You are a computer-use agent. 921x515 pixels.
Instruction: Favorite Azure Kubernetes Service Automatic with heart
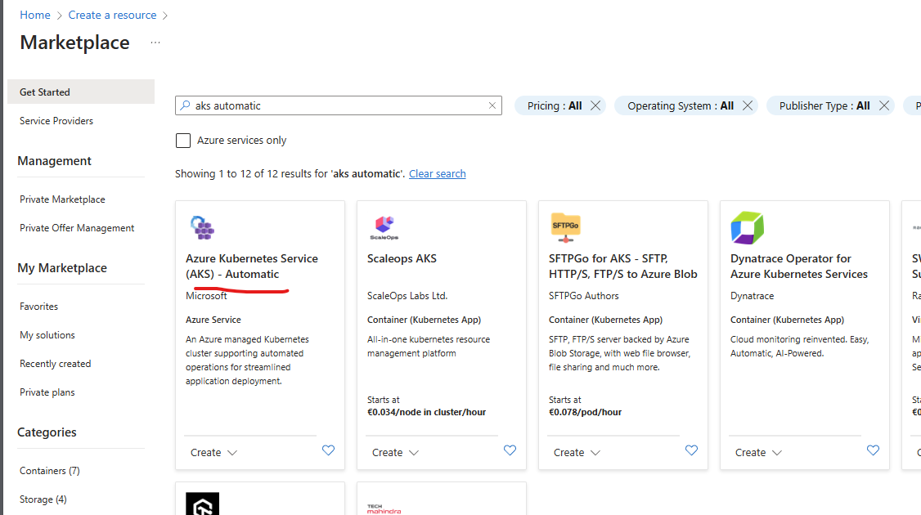pos(328,450)
